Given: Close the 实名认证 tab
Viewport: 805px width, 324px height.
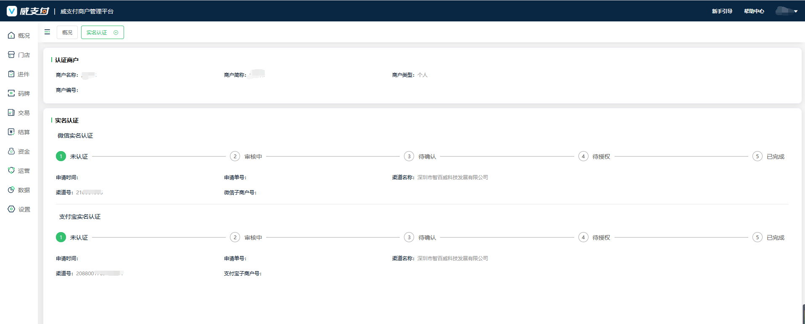Looking at the screenshot, I should (x=116, y=33).
